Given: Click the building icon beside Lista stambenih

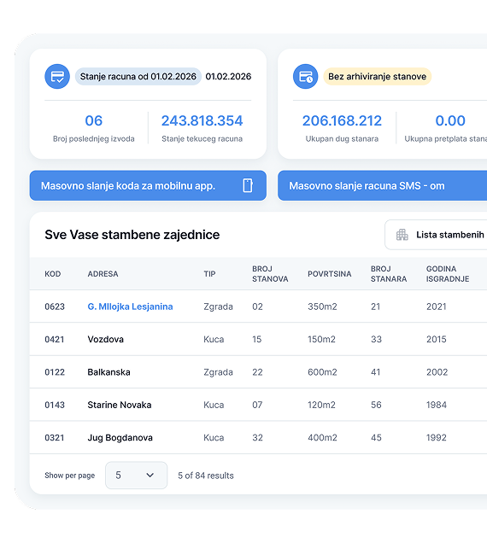Looking at the screenshot, I should tap(402, 235).
